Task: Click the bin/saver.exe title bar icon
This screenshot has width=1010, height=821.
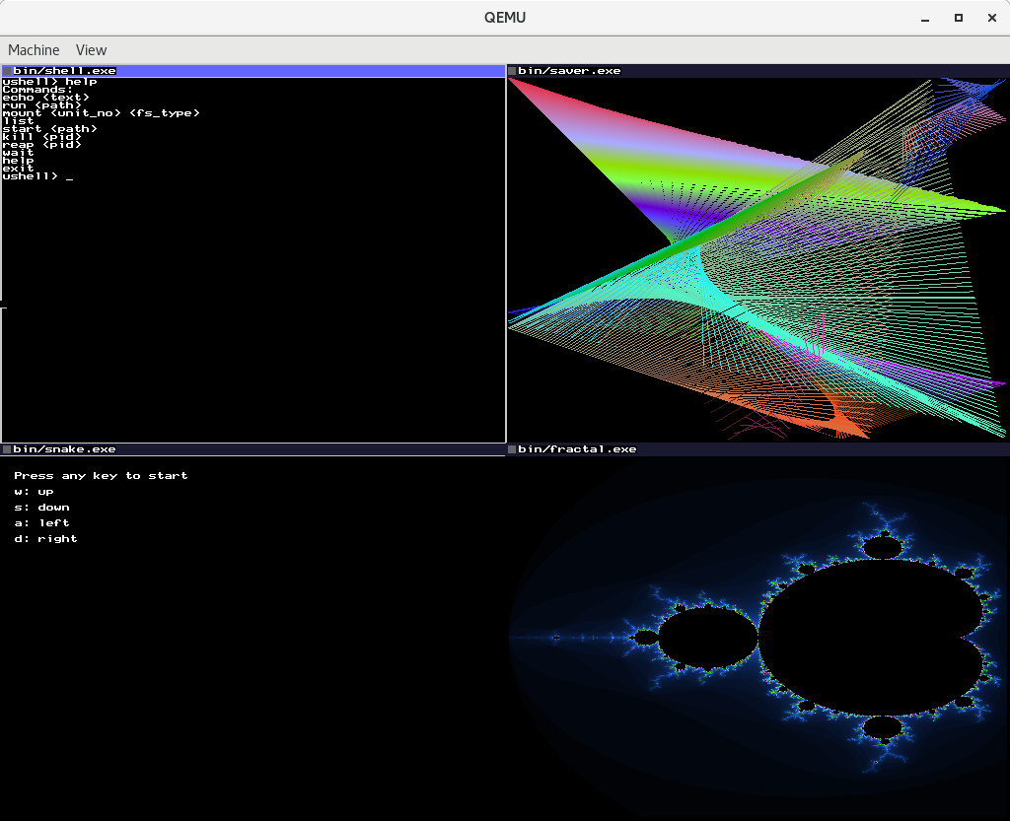Action: pyautogui.click(x=512, y=70)
